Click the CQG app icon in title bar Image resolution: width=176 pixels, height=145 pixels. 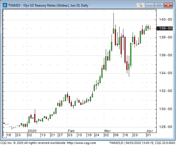pyautogui.click(x=5, y=5)
